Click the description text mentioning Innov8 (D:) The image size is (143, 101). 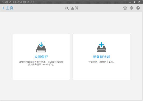(41, 63)
